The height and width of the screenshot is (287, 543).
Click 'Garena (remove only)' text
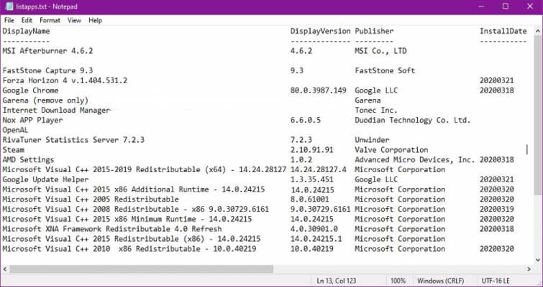click(45, 100)
